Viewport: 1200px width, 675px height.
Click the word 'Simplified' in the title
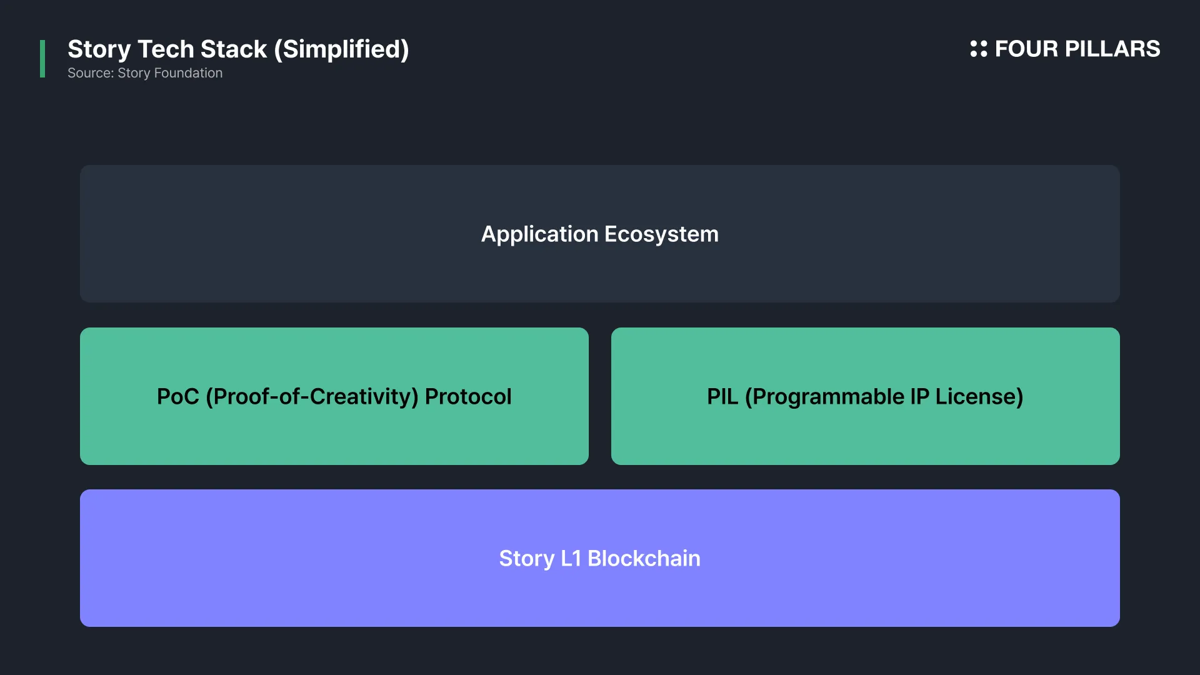pos(342,49)
